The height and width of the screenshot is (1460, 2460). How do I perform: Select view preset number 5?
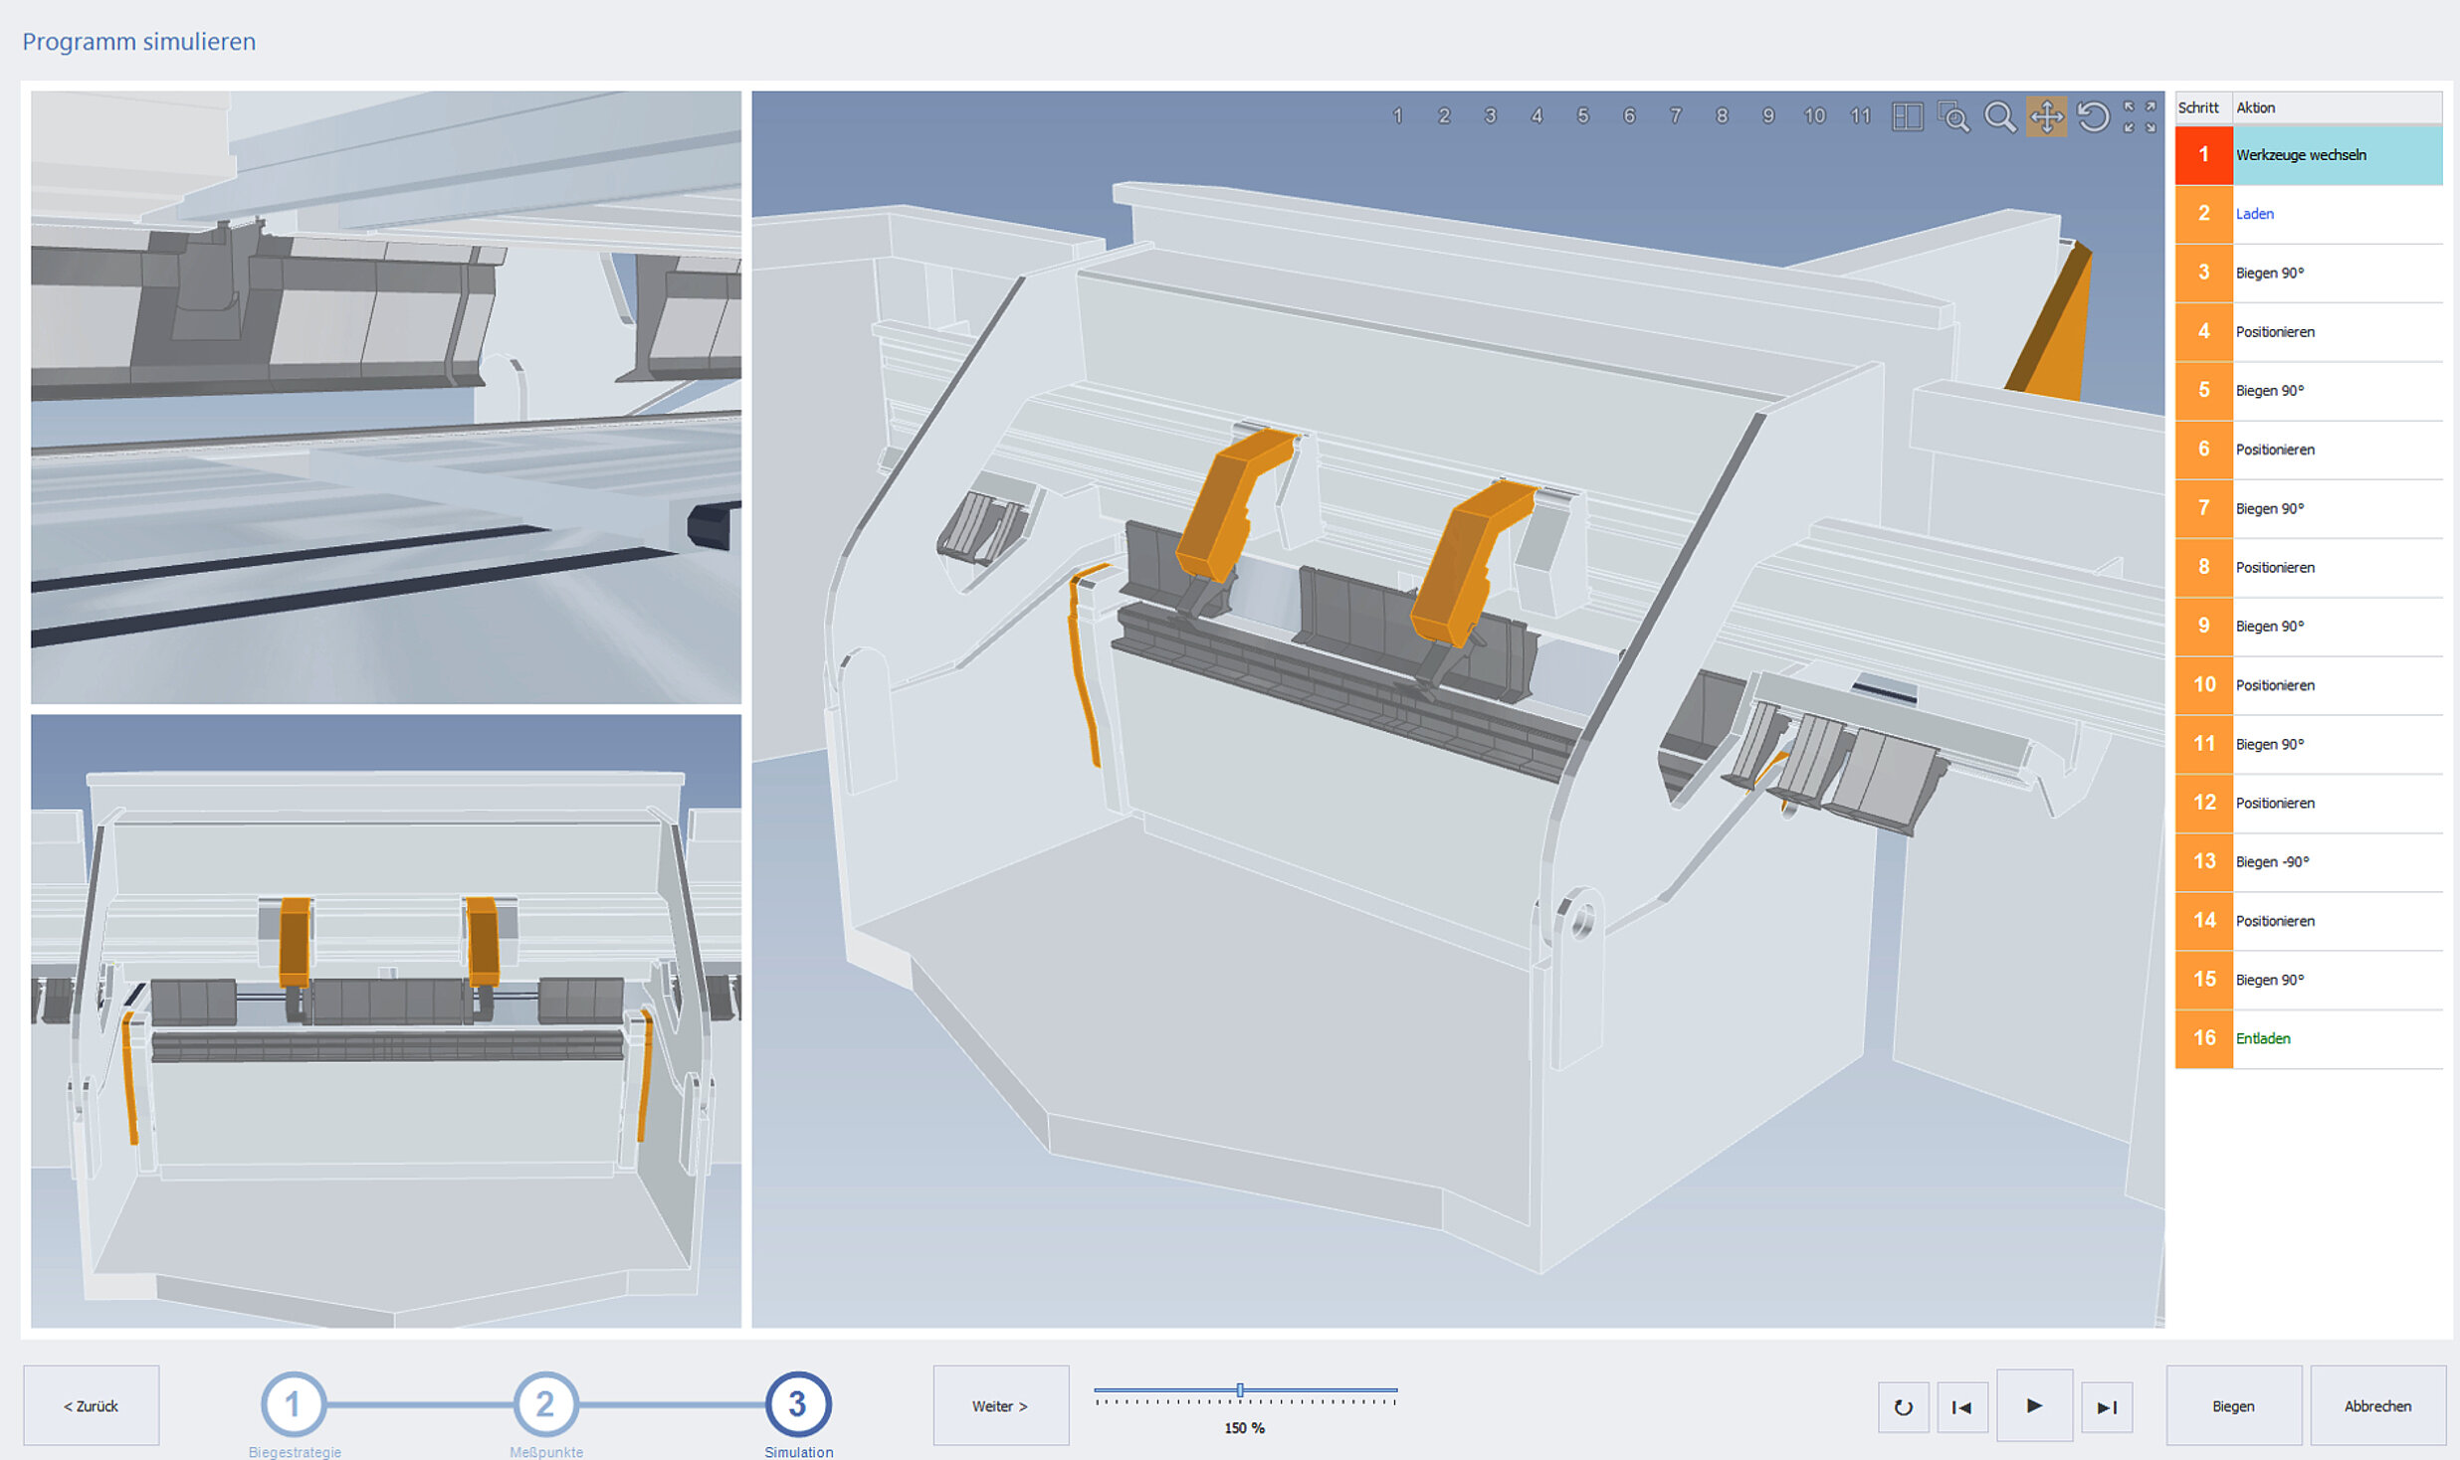click(x=1582, y=116)
